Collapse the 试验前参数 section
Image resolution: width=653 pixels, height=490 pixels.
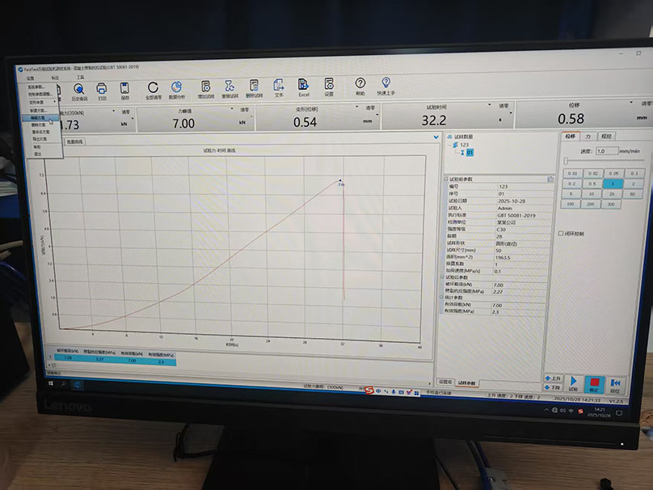pos(447,179)
